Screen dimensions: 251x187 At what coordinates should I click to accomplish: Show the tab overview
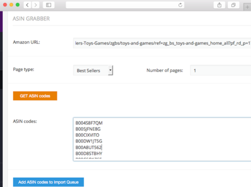(x=233, y=5)
